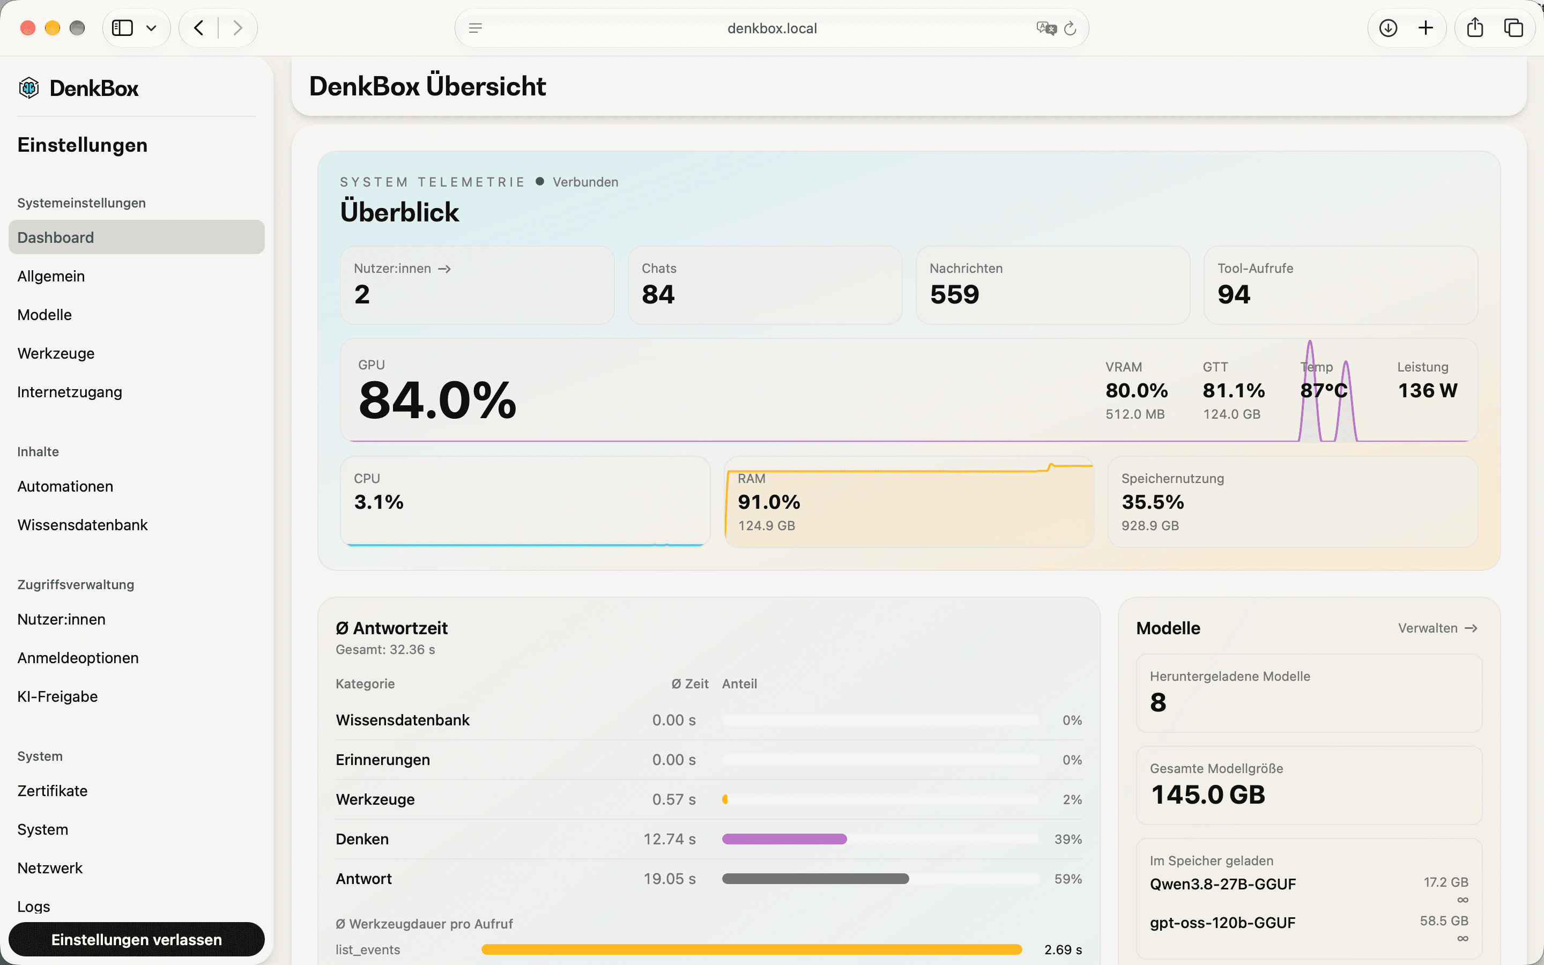The width and height of the screenshot is (1544, 965).
Task: Open the reader view icon in address bar
Action: (476, 28)
